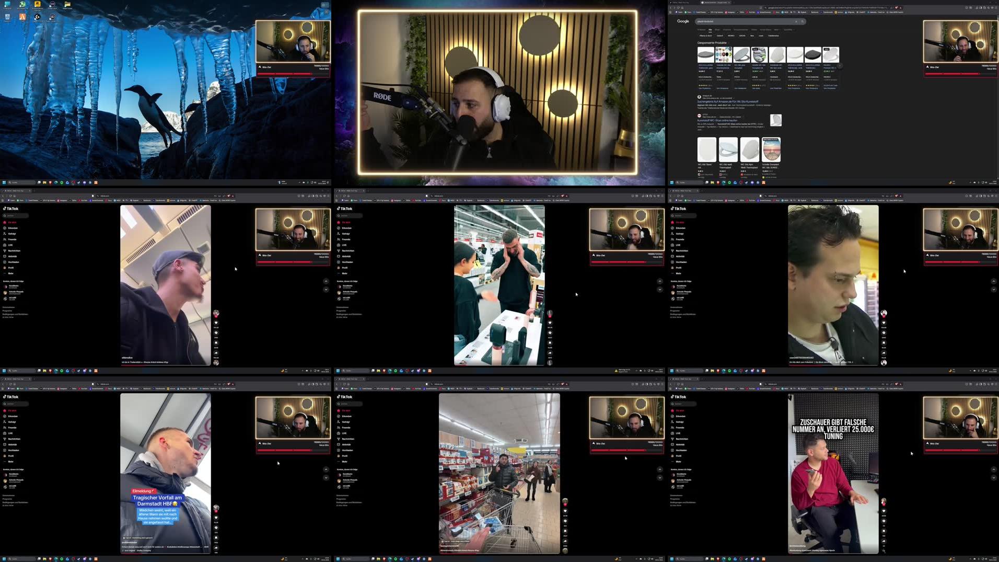Click the Kunststoff WC-Sitze online kaufen result

pos(717,120)
